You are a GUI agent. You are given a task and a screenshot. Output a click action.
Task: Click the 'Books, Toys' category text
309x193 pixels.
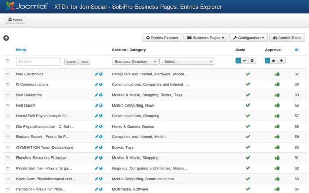point(123,148)
